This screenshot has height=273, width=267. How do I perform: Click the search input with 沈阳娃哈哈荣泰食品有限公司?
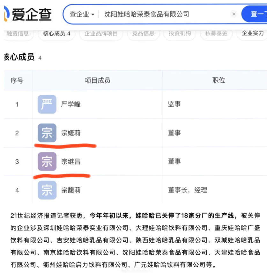(x=147, y=14)
